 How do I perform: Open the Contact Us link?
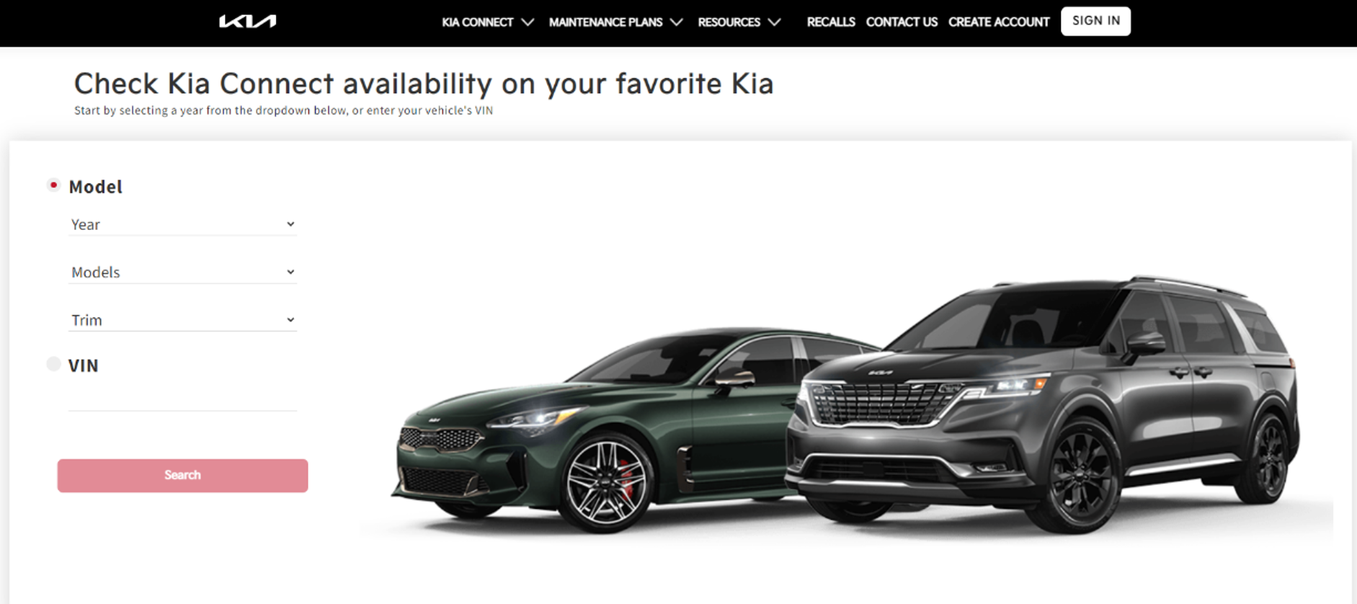click(902, 22)
